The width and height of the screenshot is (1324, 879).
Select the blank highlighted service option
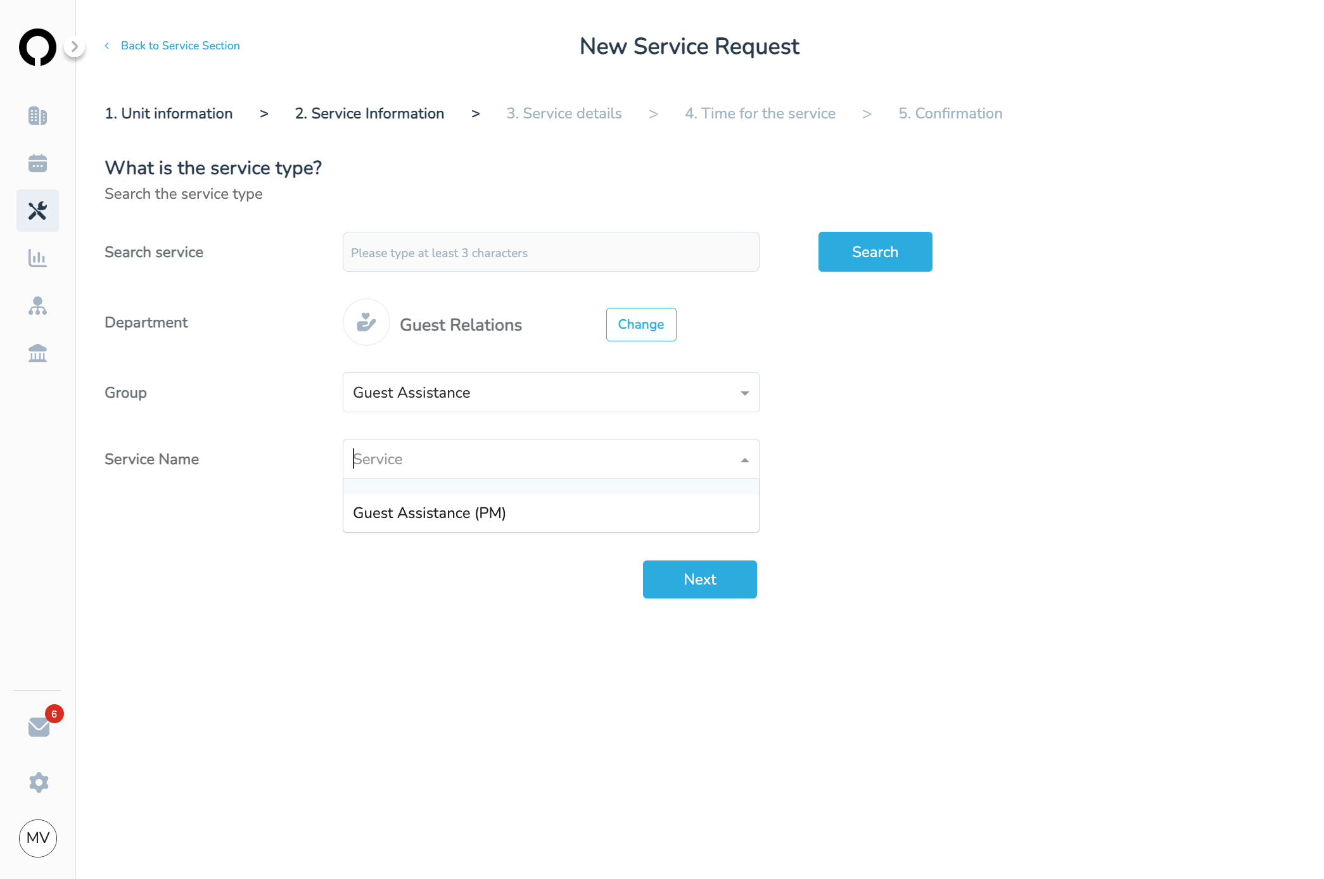551,486
